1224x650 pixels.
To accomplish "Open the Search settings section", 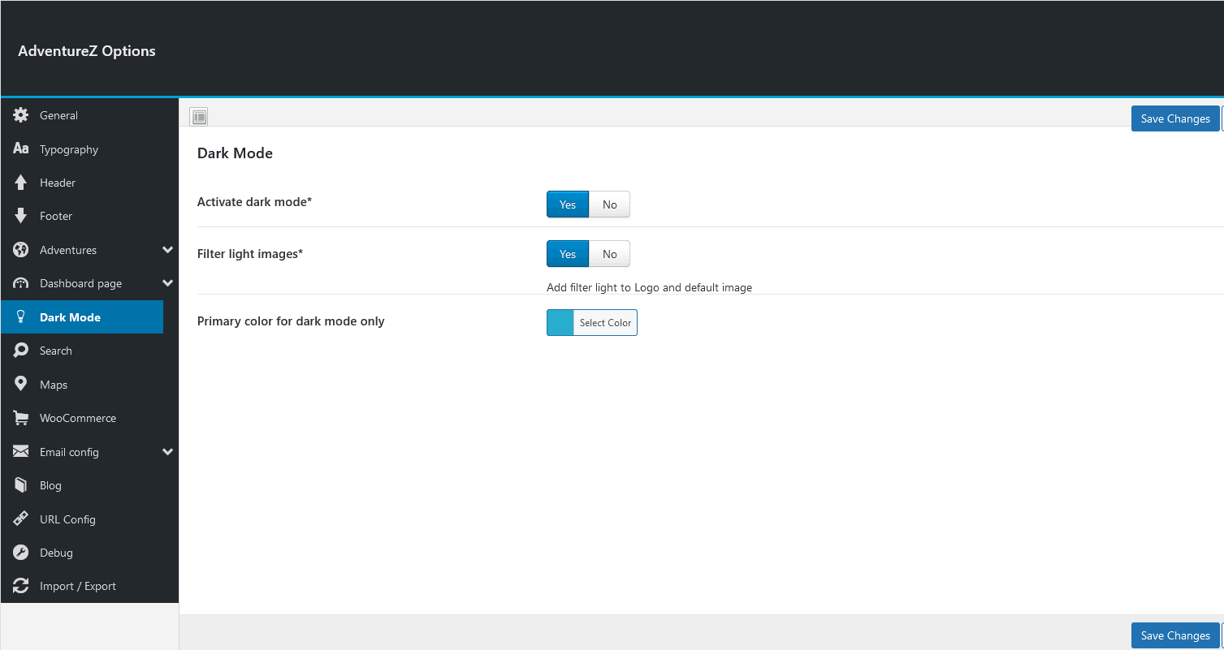I will (89, 351).
